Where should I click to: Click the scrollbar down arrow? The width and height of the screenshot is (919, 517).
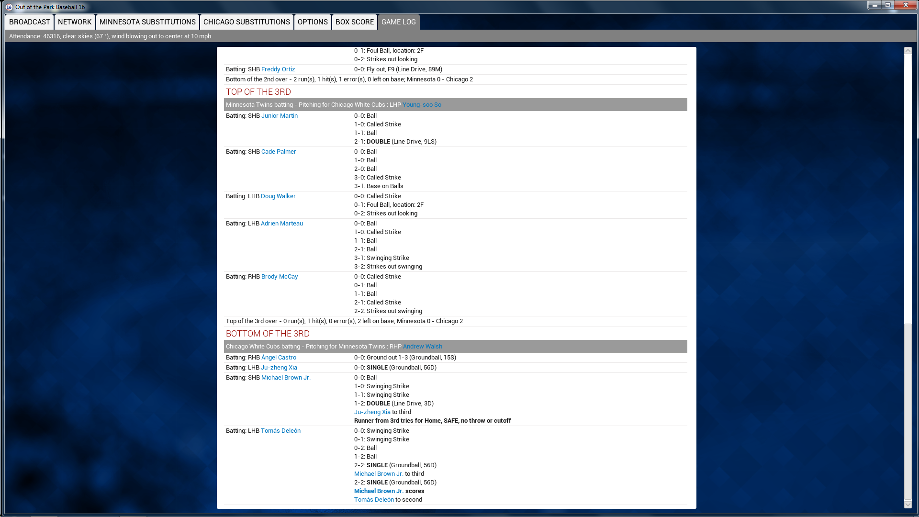point(908,504)
